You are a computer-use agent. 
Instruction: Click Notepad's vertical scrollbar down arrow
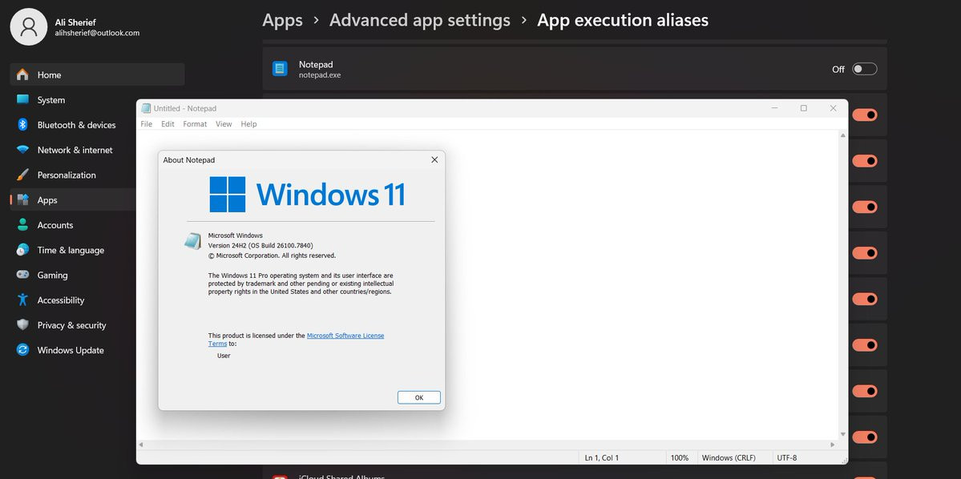843,434
